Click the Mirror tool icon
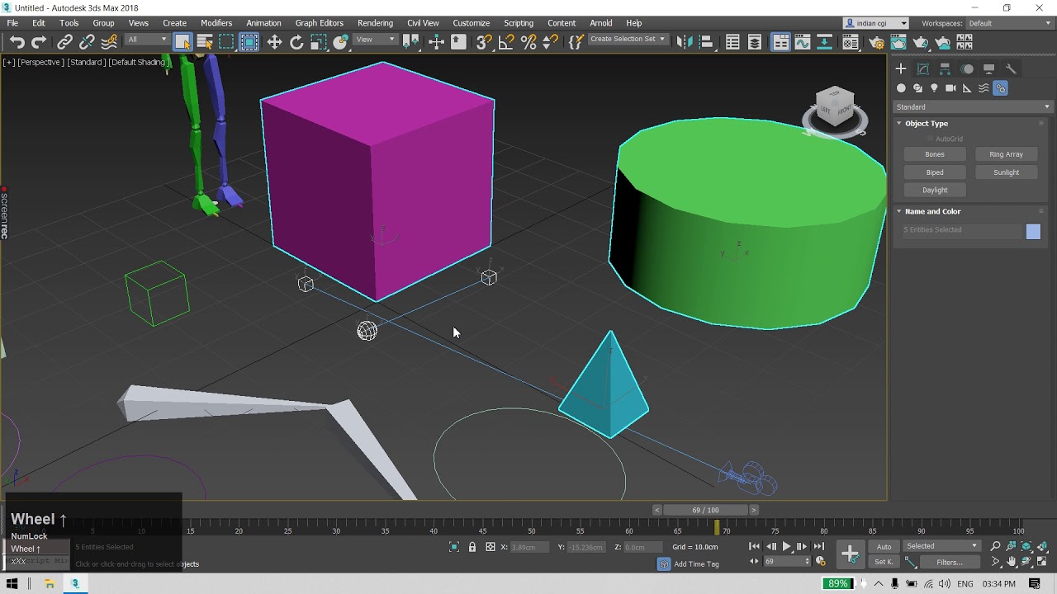 coord(684,42)
